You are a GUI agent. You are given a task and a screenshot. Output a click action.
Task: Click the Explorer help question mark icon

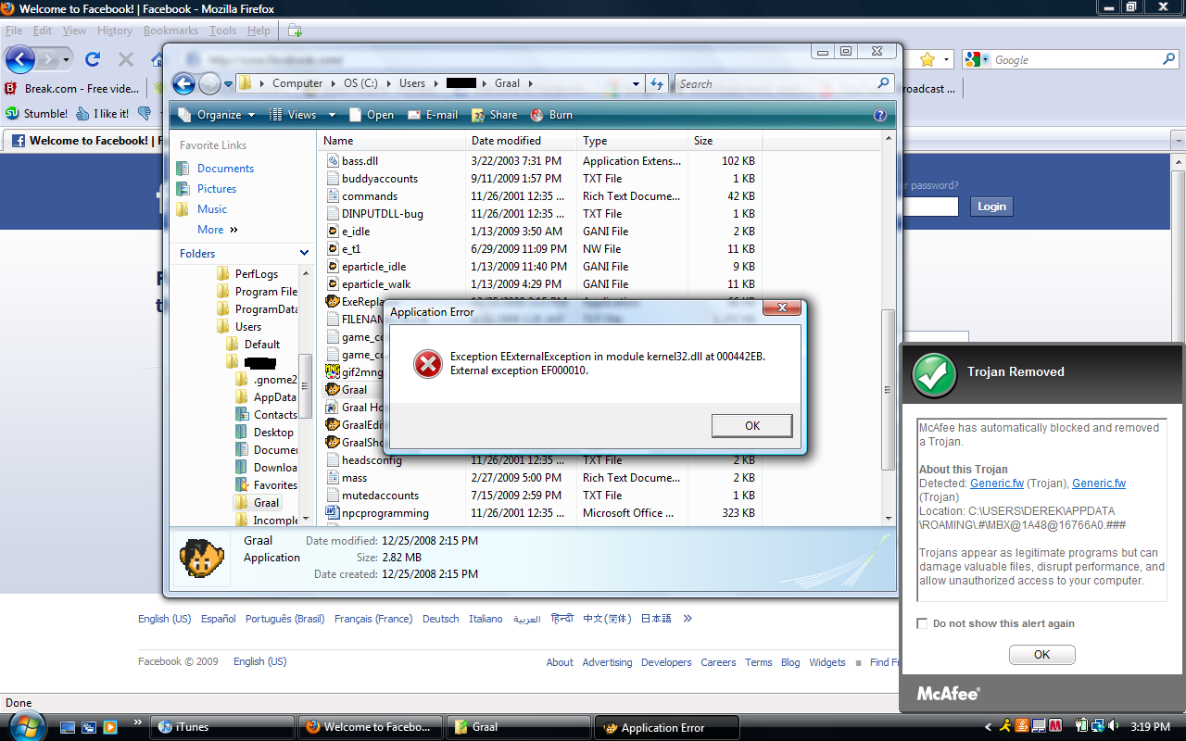click(880, 115)
